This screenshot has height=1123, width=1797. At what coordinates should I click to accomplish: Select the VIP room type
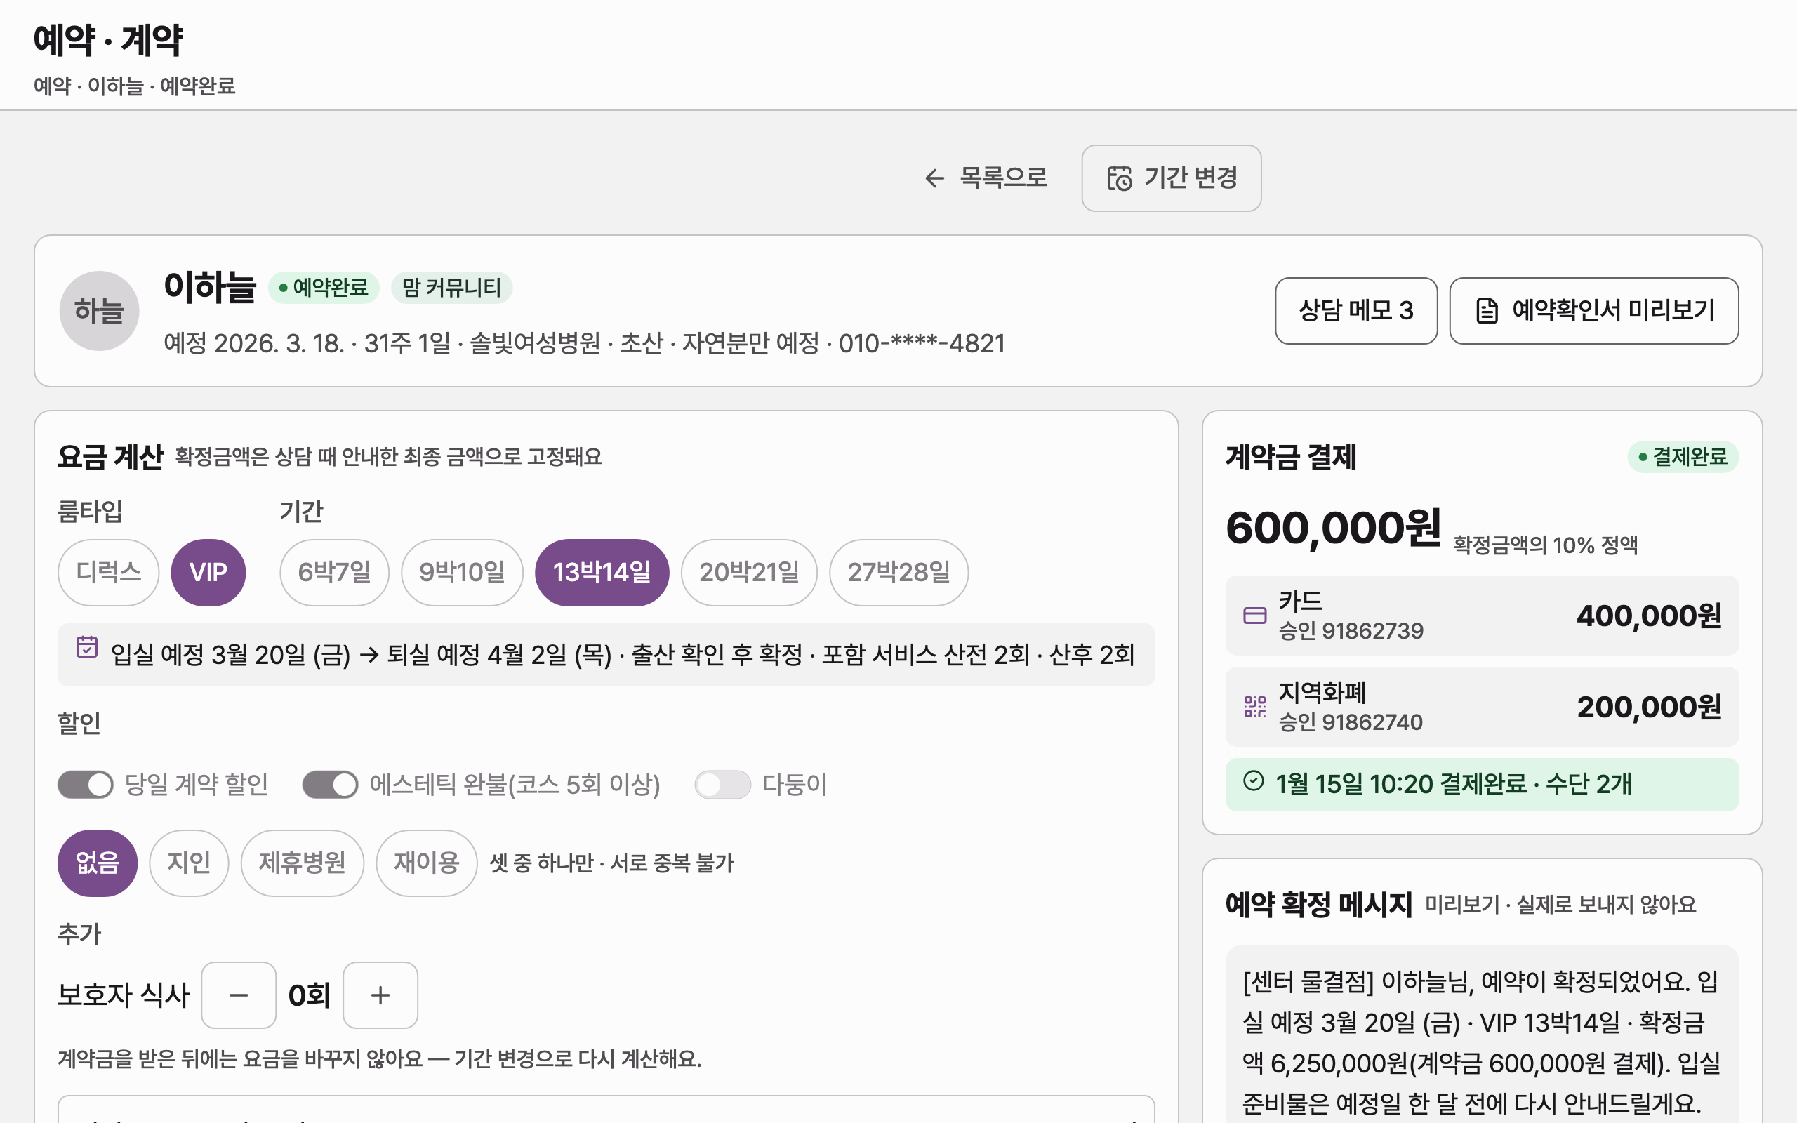click(x=208, y=573)
